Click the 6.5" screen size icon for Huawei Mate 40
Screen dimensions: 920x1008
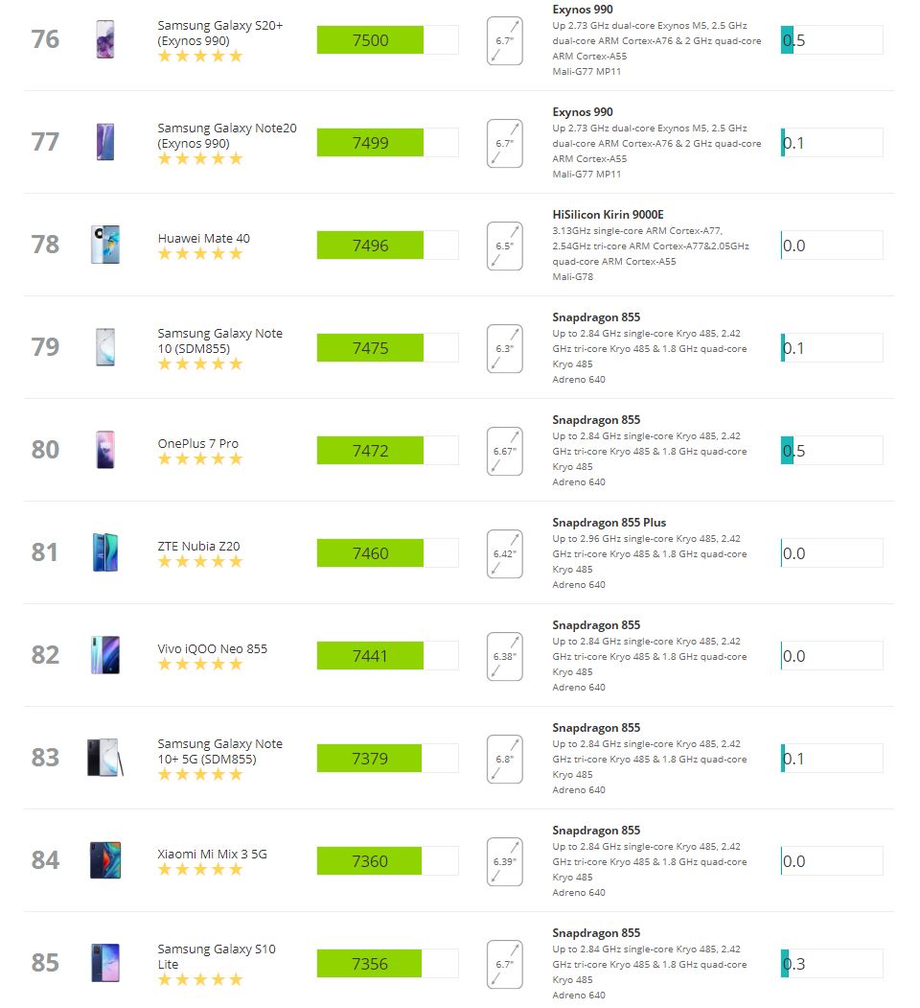pos(504,246)
